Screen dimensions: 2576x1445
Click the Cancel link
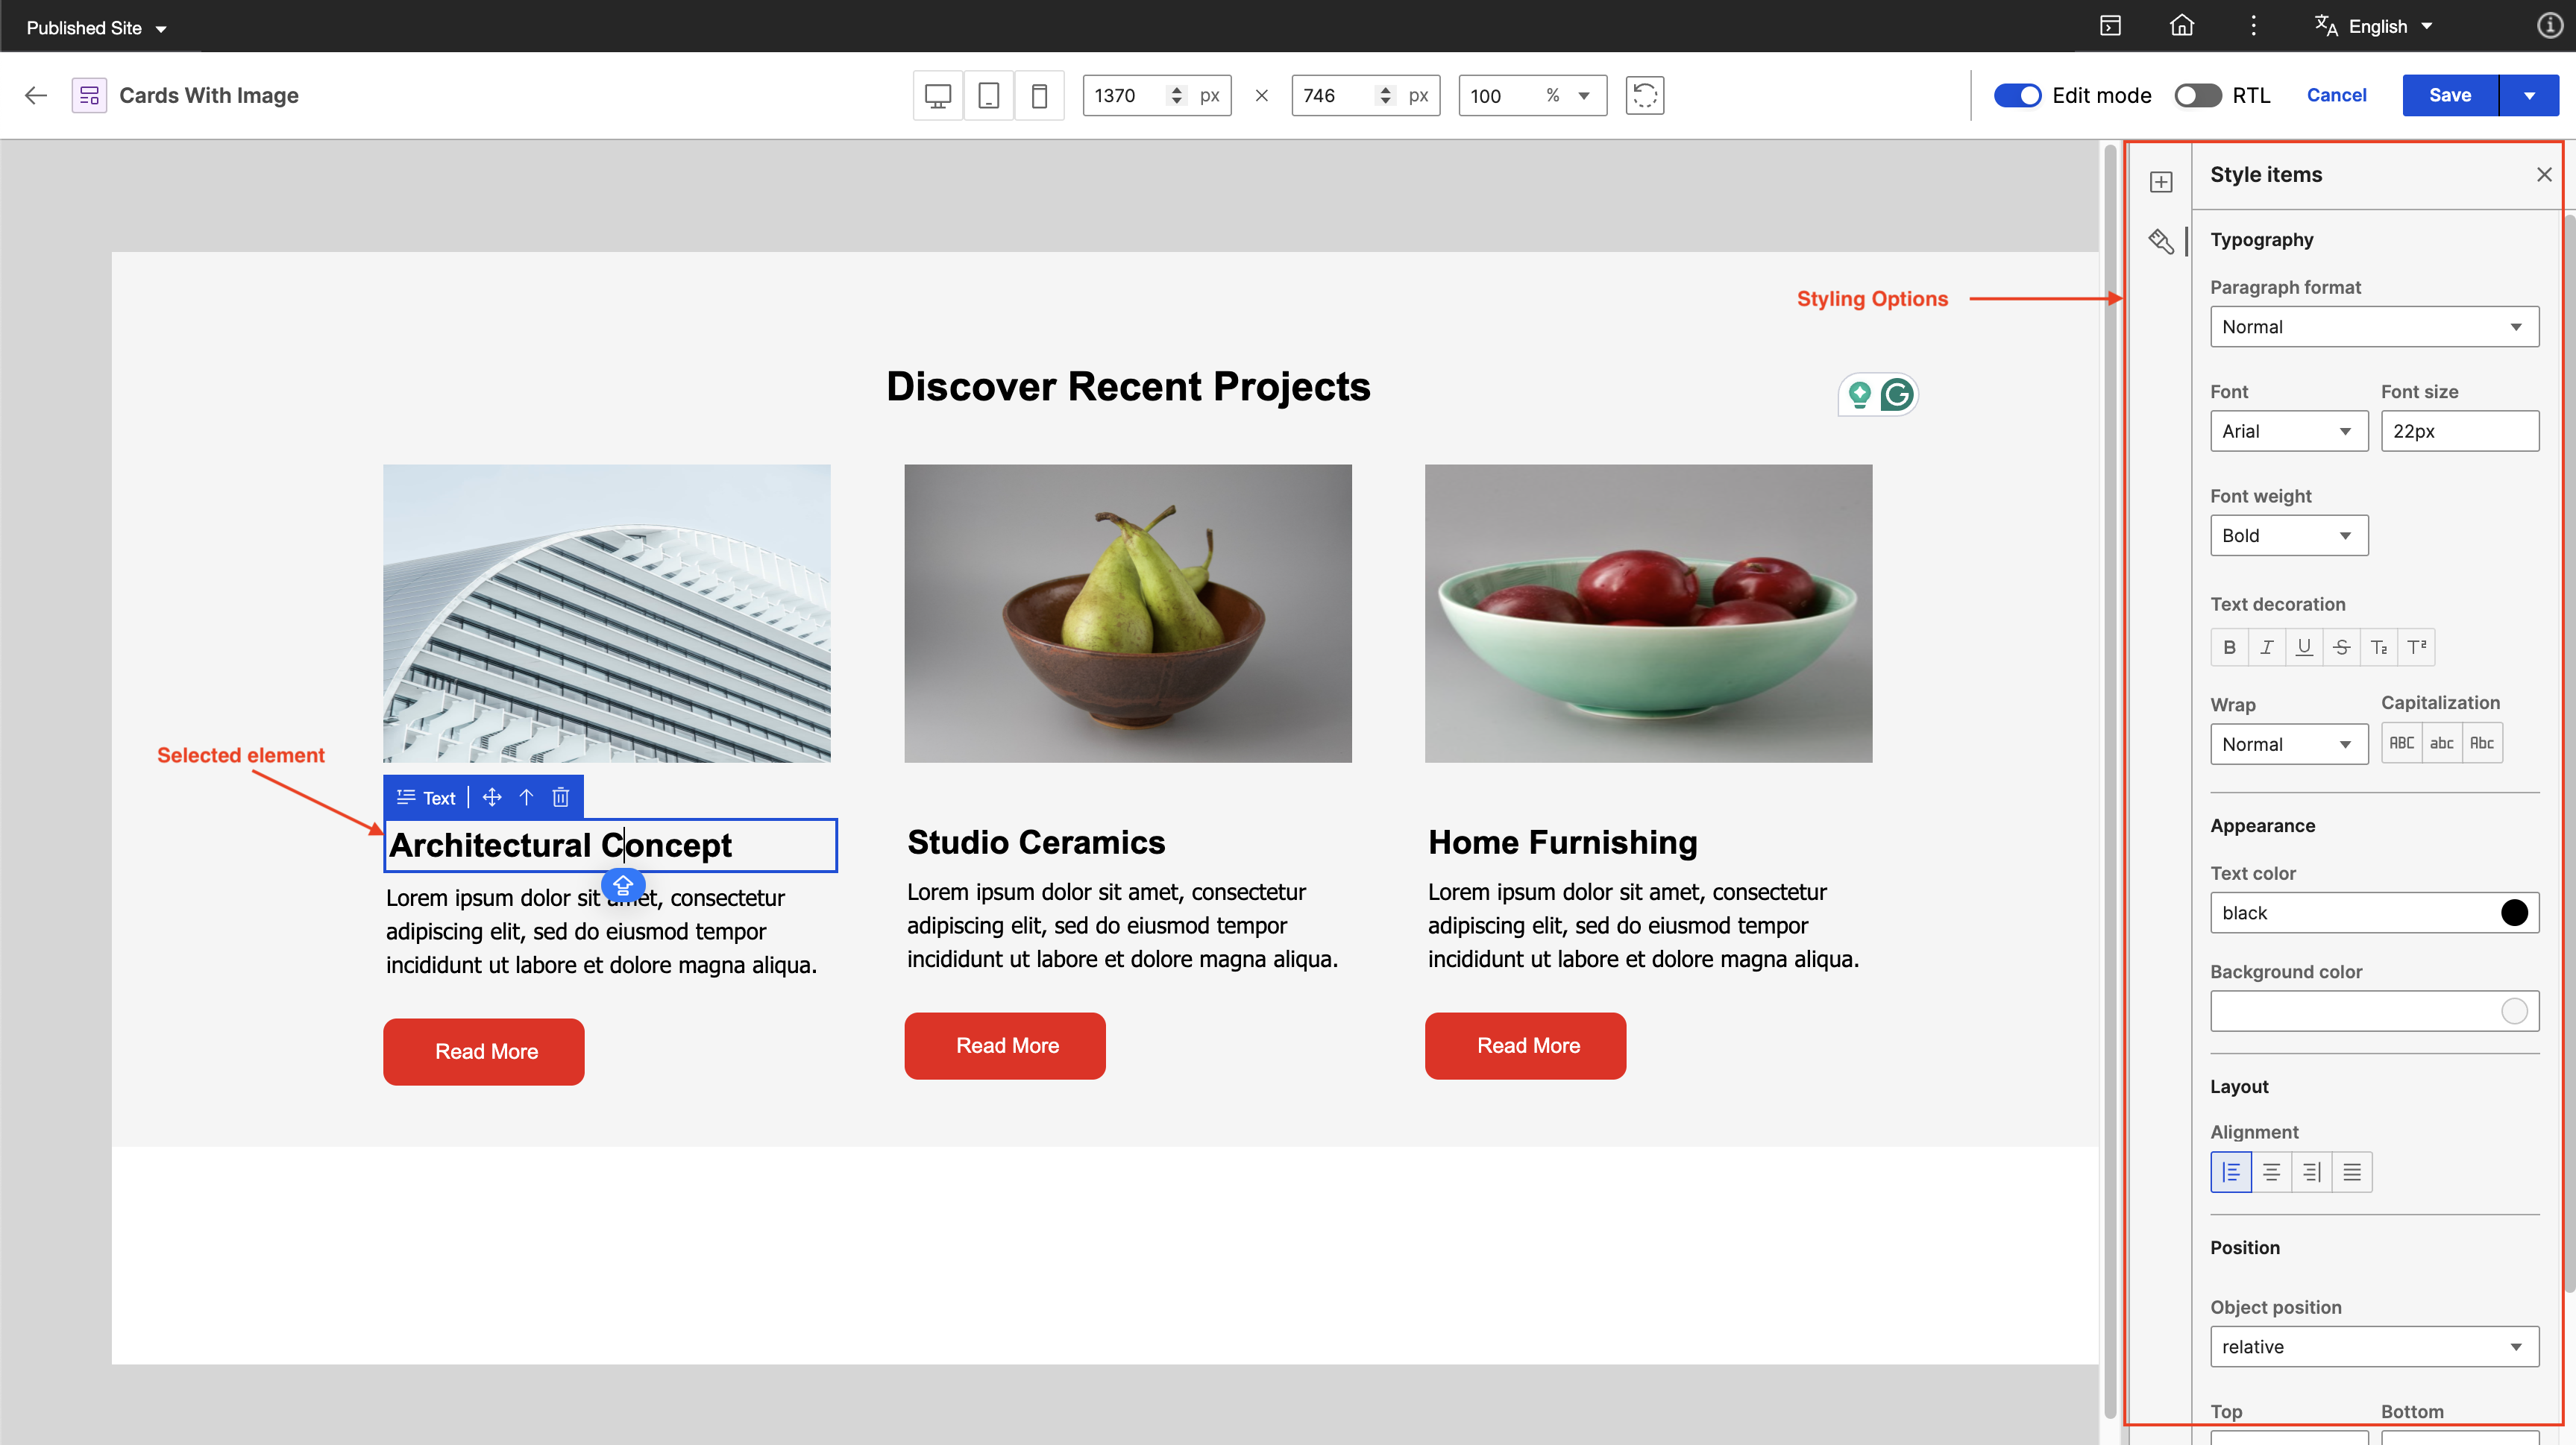click(2336, 95)
